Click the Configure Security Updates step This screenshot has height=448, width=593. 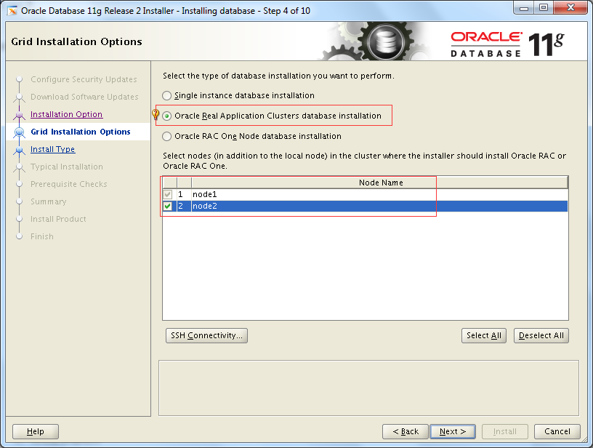[84, 79]
